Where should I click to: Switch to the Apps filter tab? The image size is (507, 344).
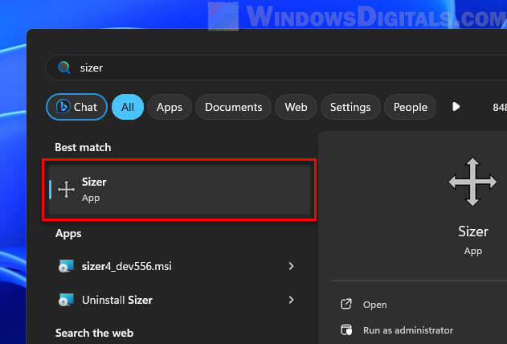click(x=170, y=107)
